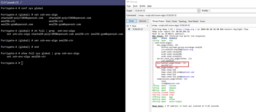Viewport: 256px width, 112px height.
Task: Click 'mac_algorithms: (4)' line
Action: click(x=167, y=68)
